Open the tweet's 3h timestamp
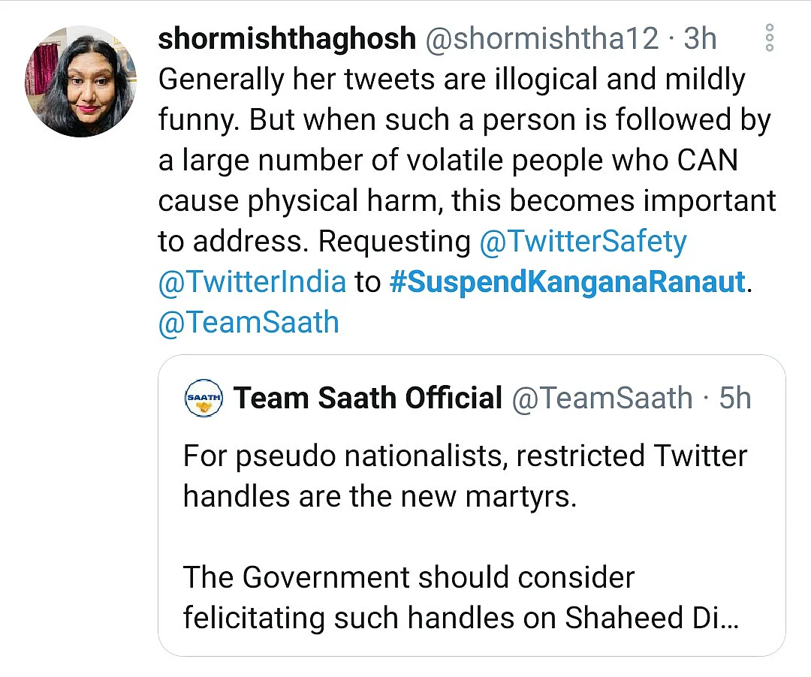Image resolution: width=811 pixels, height=677 pixels. pos(701,39)
